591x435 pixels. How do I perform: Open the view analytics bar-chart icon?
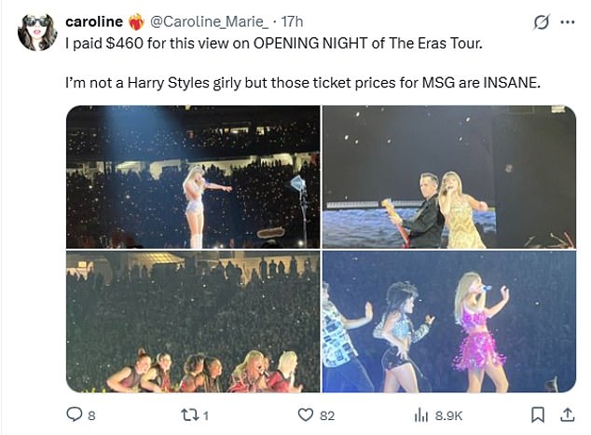420,415
